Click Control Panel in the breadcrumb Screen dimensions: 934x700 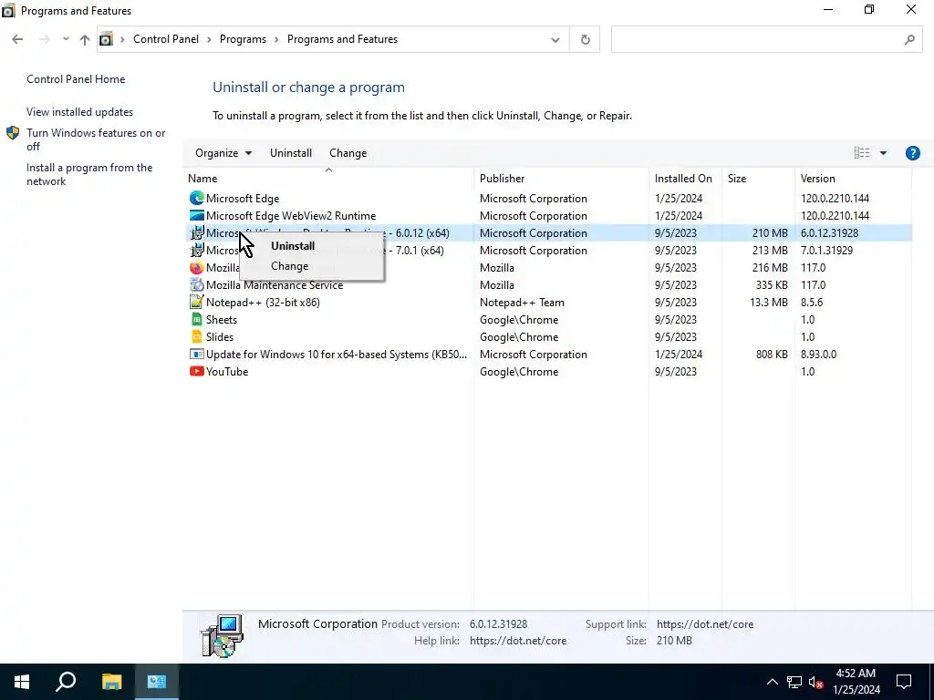(166, 39)
